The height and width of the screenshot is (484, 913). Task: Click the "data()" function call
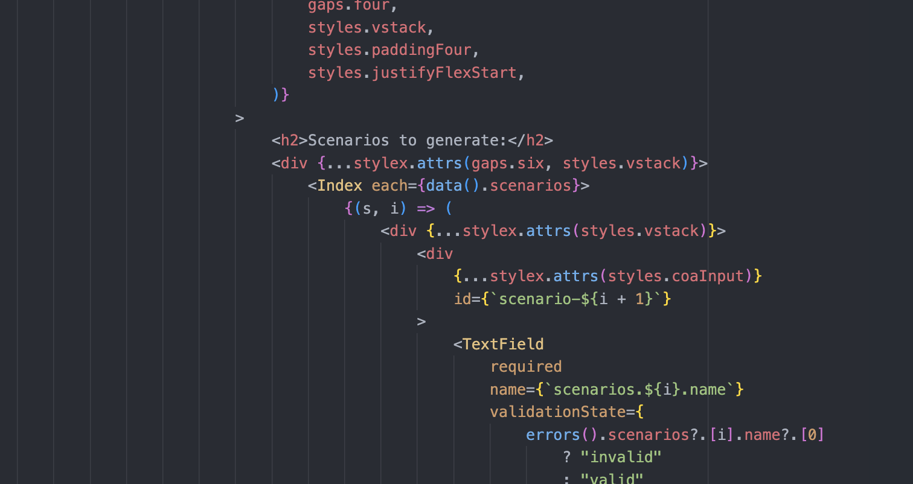click(x=453, y=186)
